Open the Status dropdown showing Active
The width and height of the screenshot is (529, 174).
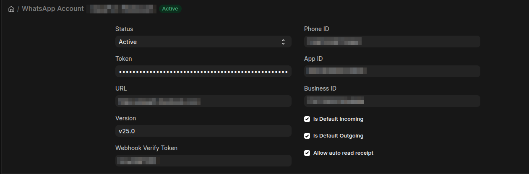pyautogui.click(x=203, y=42)
